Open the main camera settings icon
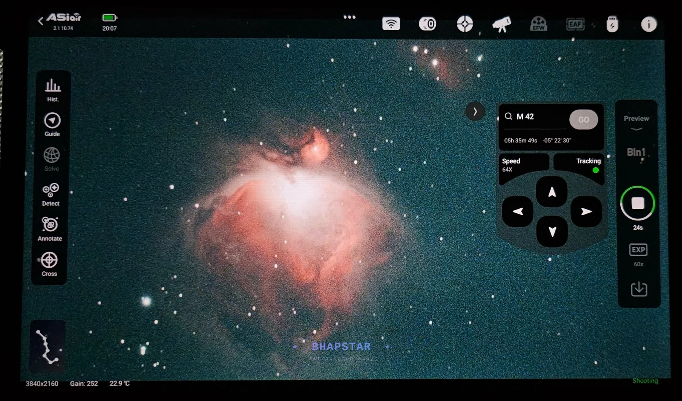Image resolution: width=682 pixels, height=401 pixels. pyautogui.click(x=428, y=24)
